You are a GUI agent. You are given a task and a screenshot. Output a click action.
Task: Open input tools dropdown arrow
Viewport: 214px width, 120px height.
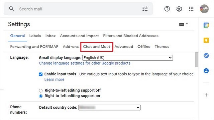(187, 24)
